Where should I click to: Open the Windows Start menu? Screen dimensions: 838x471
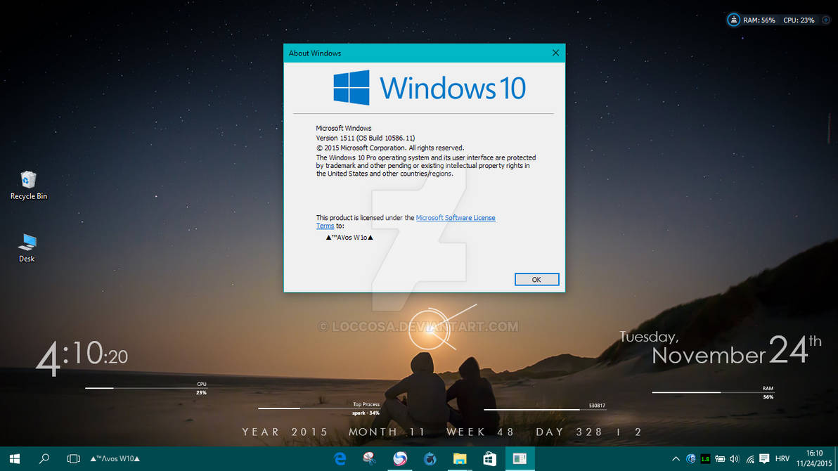[15, 459]
